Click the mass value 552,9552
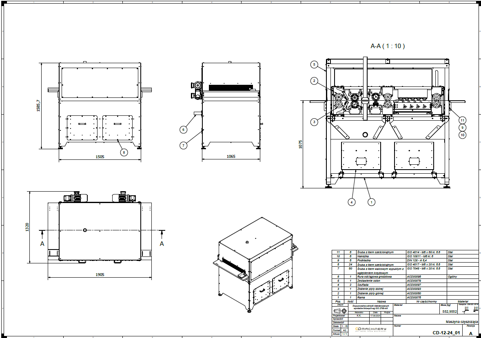 pyautogui.click(x=450, y=311)
